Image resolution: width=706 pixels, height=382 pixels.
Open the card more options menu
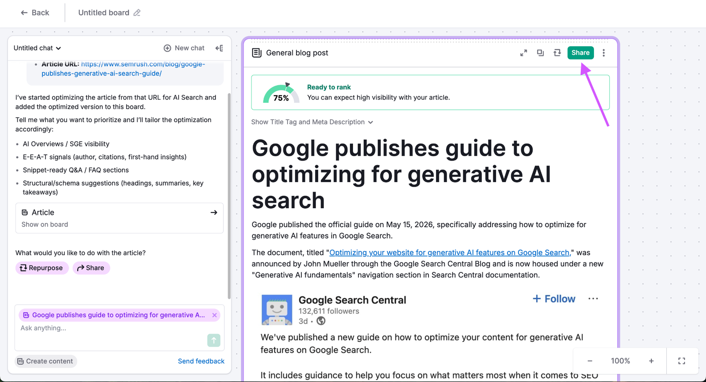click(x=604, y=53)
